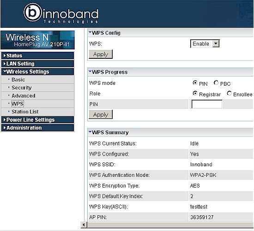Collapse the WPS Config panel
The image size is (254, 231).
tap(90, 32)
